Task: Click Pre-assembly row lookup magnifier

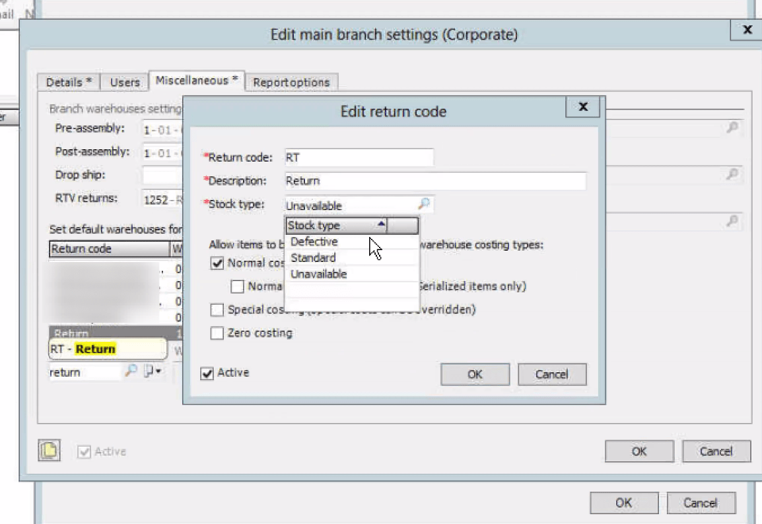Action: point(732,128)
